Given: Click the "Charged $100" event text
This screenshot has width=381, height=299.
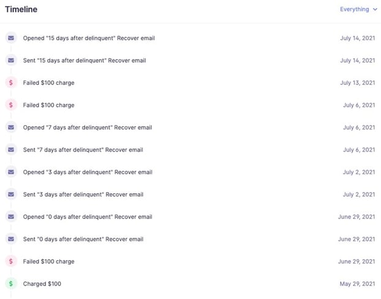Looking at the screenshot, I should click(x=42, y=284).
